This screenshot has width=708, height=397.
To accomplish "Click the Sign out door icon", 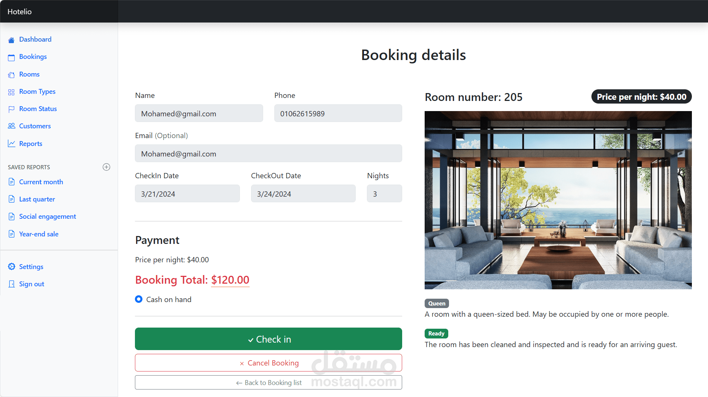I will 12,284.
